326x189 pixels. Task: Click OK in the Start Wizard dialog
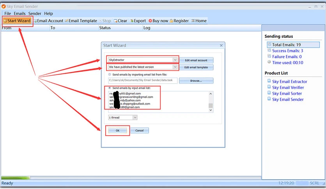tap(117, 130)
